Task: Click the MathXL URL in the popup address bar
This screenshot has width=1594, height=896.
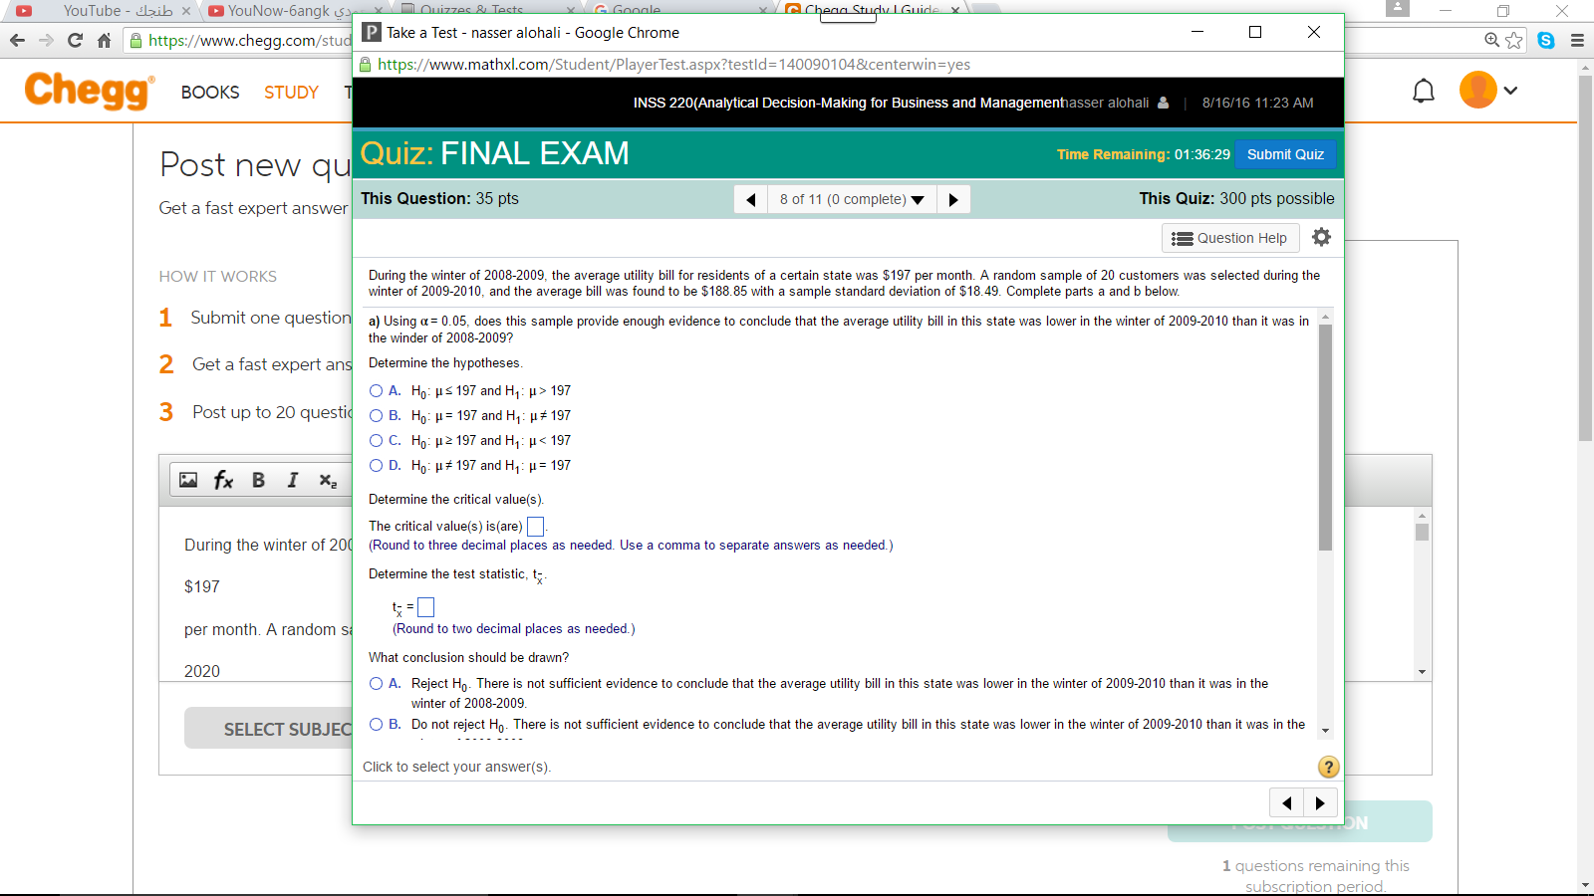Action: 673,65
